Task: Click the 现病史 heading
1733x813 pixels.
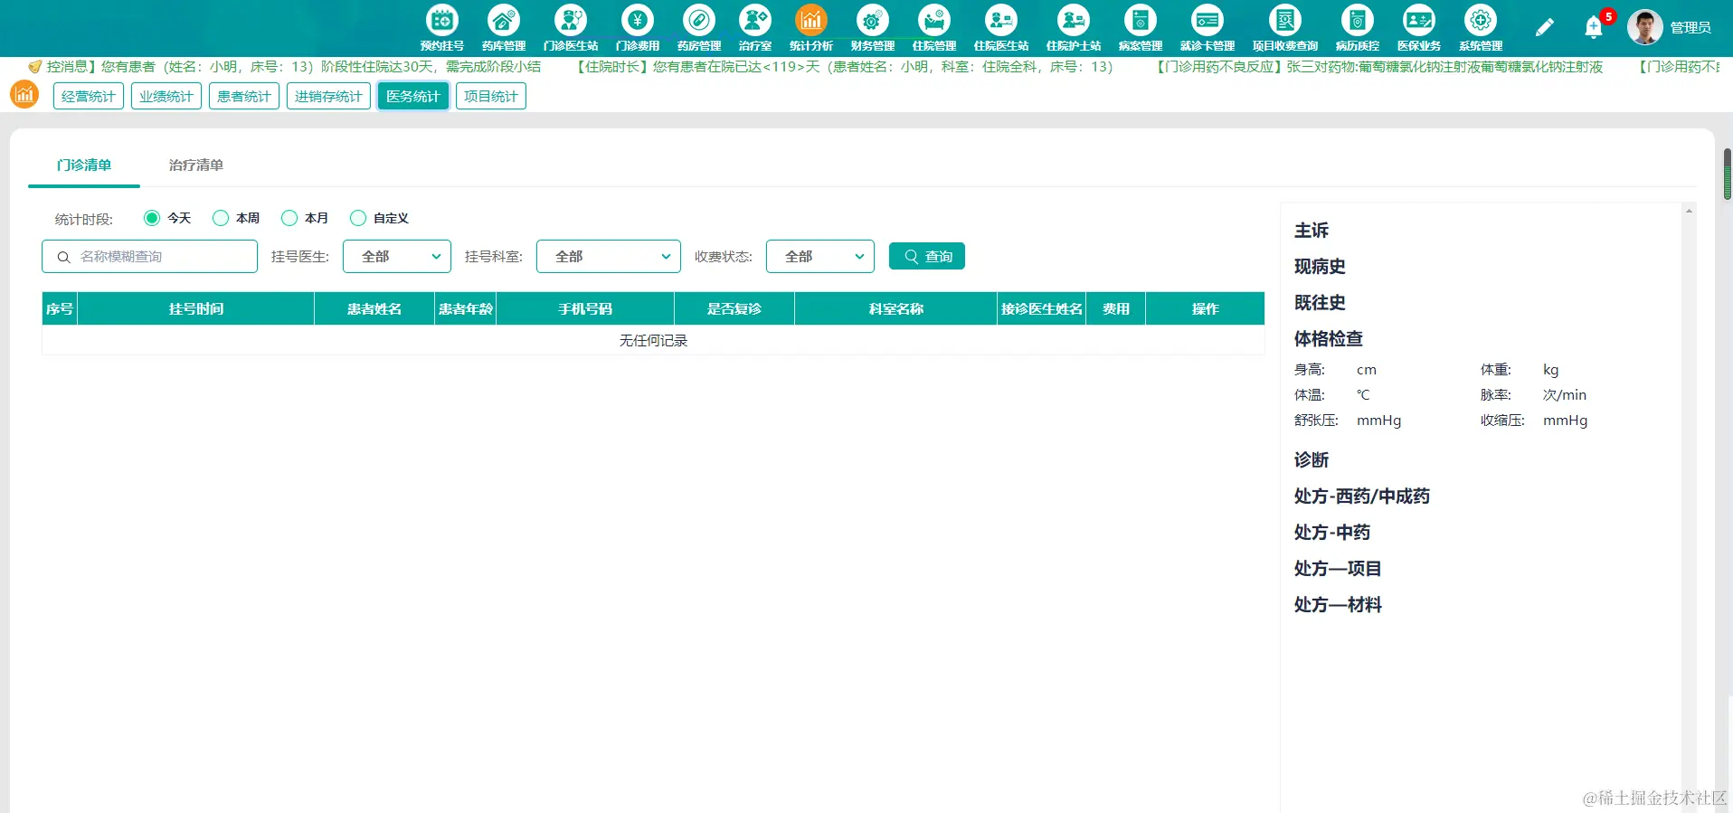Action: 1320,267
